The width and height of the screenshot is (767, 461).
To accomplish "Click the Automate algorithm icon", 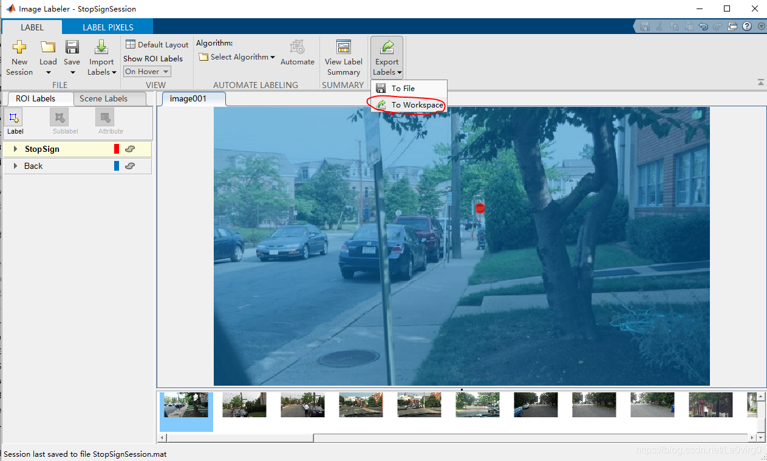I will [x=297, y=47].
